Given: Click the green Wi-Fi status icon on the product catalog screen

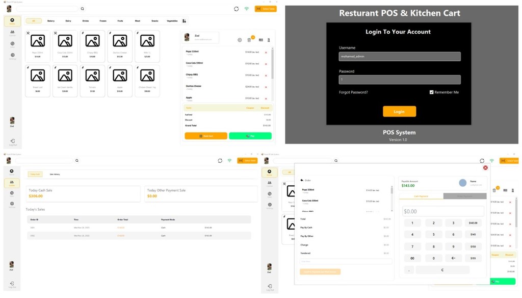Looking at the screenshot, I should [x=247, y=9].
